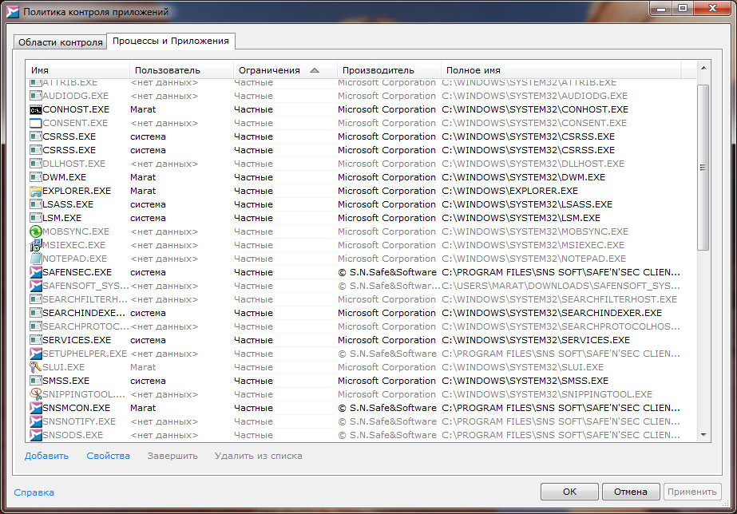Select the ATTRIB.EXE process name
The width and height of the screenshot is (737, 514).
(x=70, y=83)
